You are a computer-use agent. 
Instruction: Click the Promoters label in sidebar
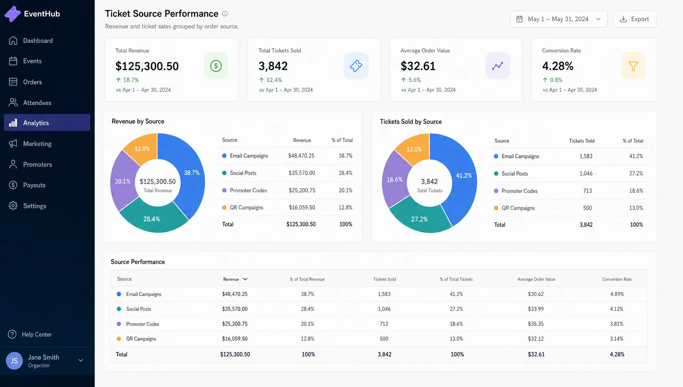click(x=37, y=165)
